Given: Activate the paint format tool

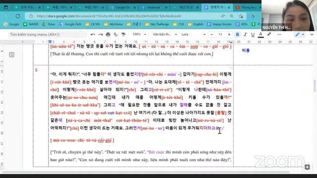Looking at the screenshot, I should [x=123, y=35].
